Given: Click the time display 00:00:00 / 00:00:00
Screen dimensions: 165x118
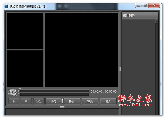Looking at the screenshot, I should 104,91.
